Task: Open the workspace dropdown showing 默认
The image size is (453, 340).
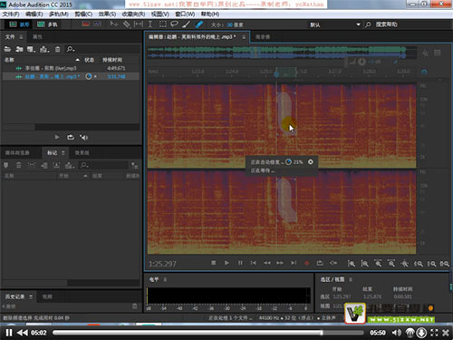Action: click(335, 24)
